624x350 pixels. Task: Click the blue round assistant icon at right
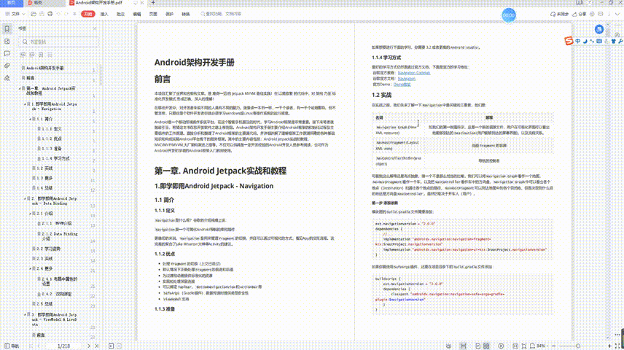(x=599, y=28)
